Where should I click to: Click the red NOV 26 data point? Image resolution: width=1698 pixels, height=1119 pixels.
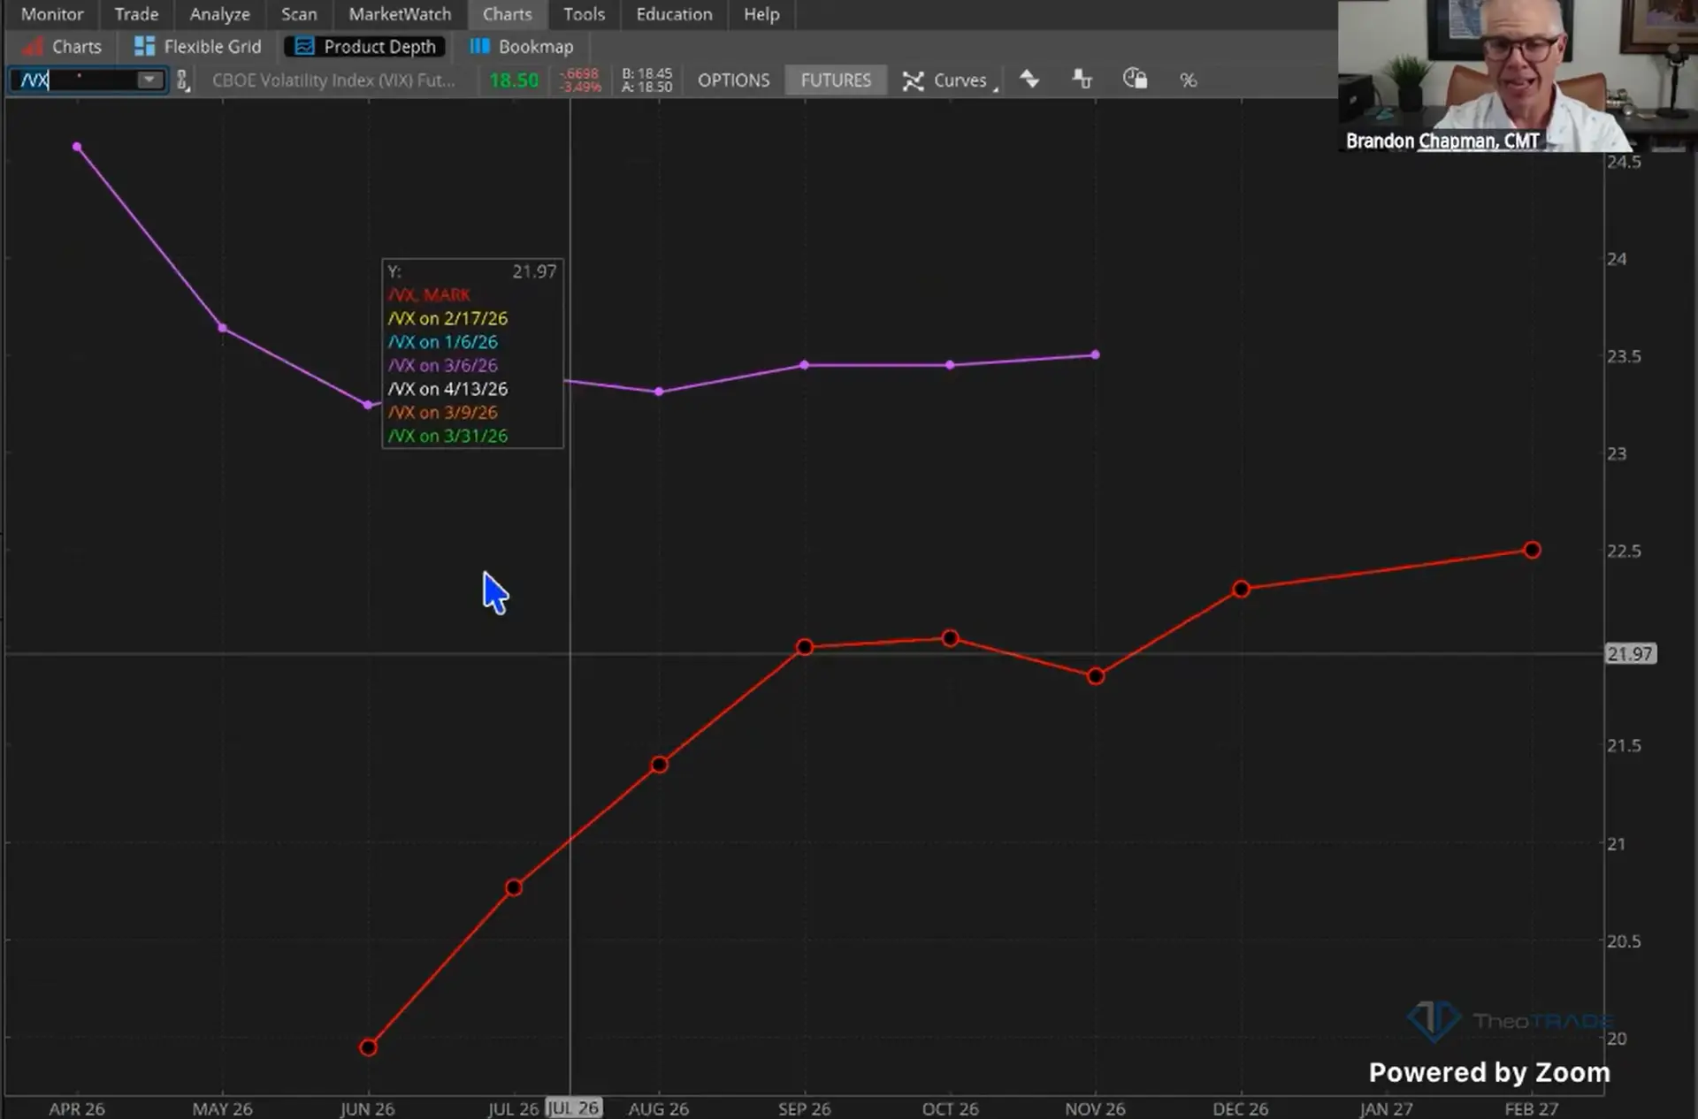(x=1096, y=676)
